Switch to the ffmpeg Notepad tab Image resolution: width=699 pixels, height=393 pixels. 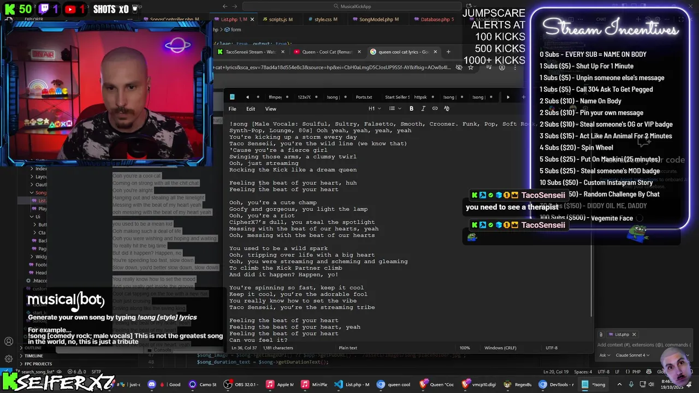click(x=275, y=97)
